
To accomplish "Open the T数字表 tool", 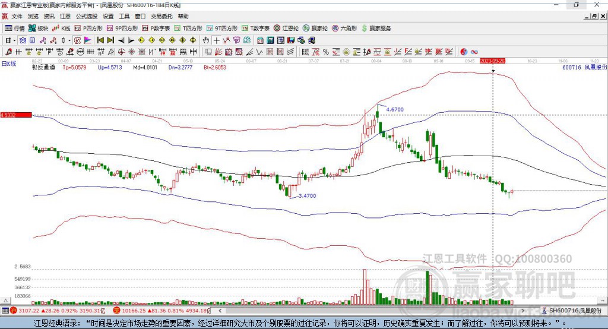I will (x=255, y=29).
